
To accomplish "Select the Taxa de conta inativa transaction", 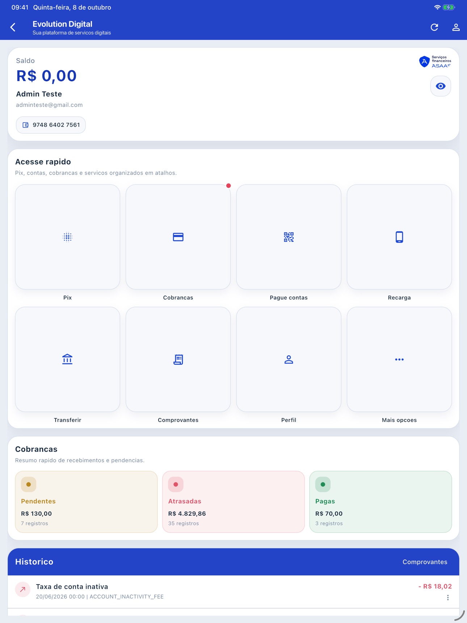I will point(233,591).
